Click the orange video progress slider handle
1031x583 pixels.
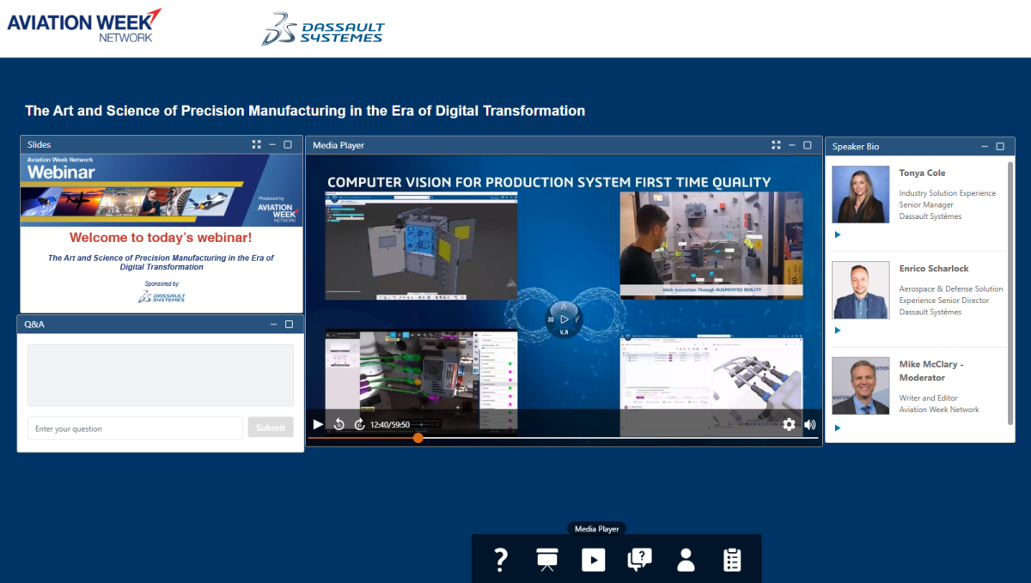pos(418,438)
